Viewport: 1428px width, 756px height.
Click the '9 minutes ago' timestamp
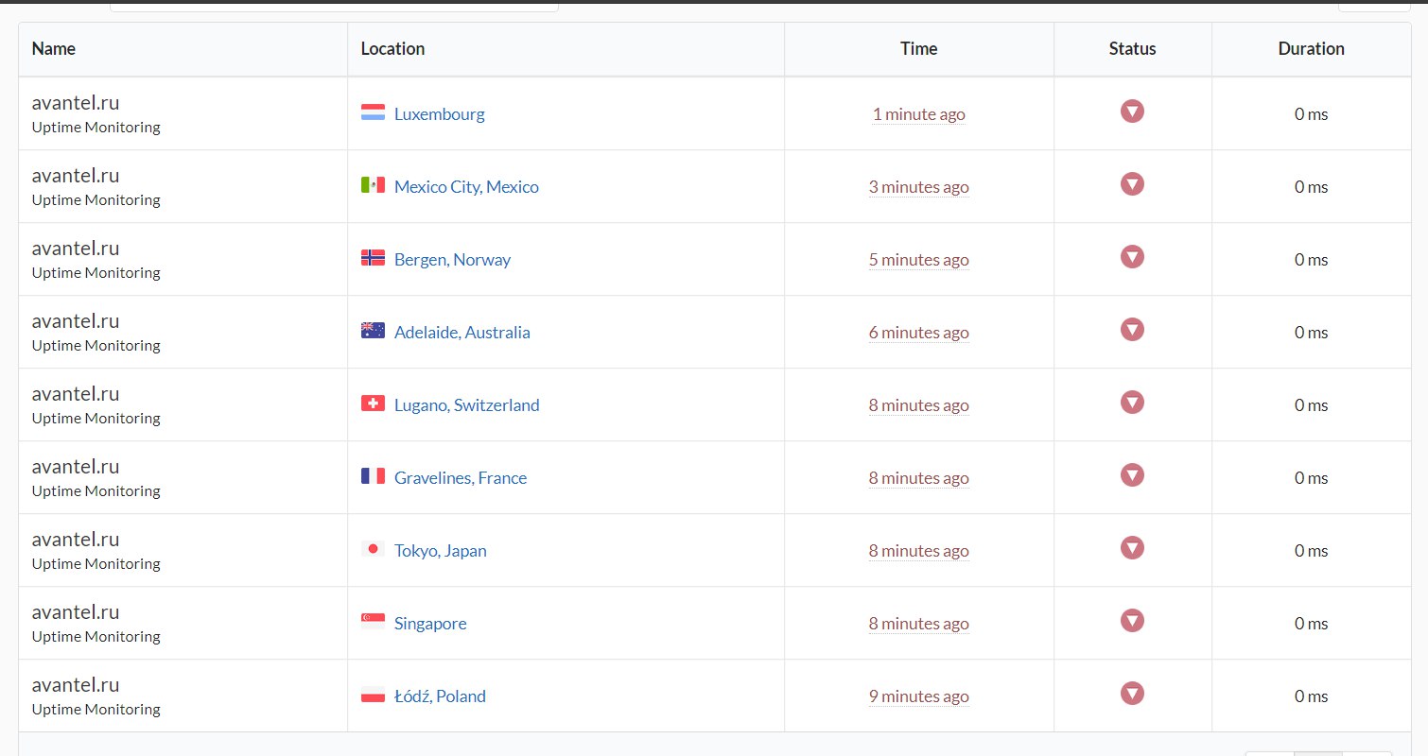tap(919, 696)
